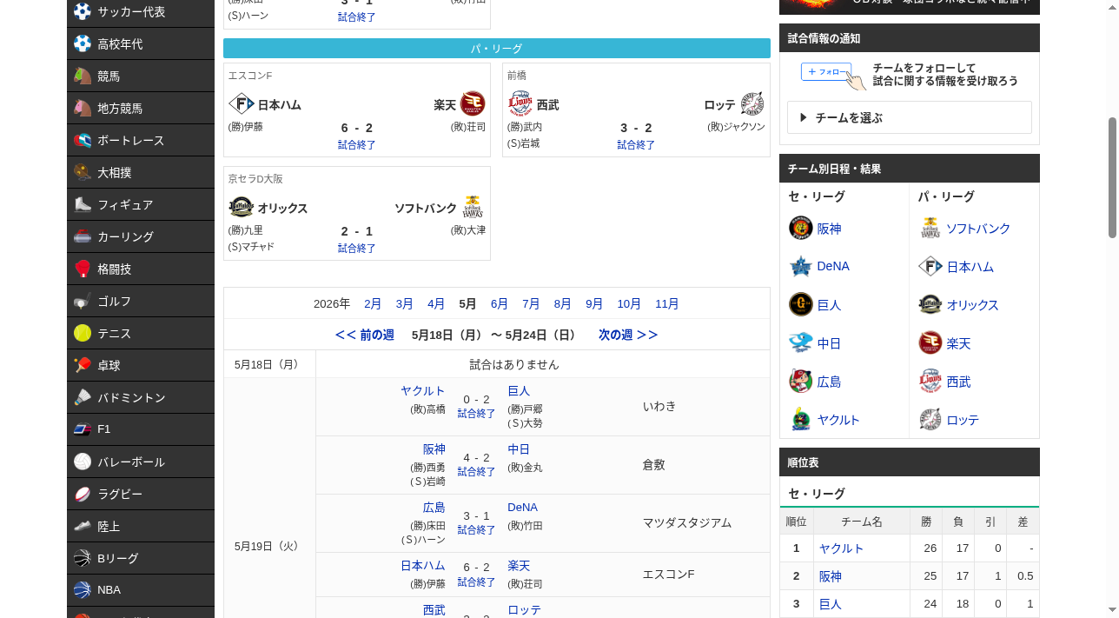Open 試合終了 for ヤクルト 0-2 巨人 row
This screenshot has width=1119, height=618.
476,413
